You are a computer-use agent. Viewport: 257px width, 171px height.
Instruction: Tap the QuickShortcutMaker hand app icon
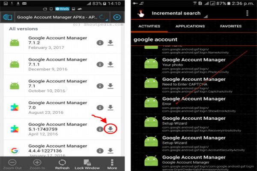pyautogui.click(x=141, y=13)
